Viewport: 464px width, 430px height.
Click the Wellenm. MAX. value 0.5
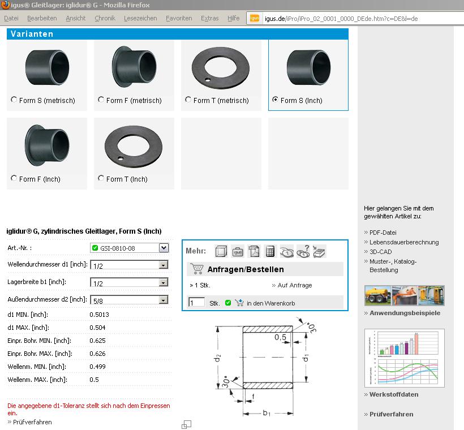(x=94, y=380)
